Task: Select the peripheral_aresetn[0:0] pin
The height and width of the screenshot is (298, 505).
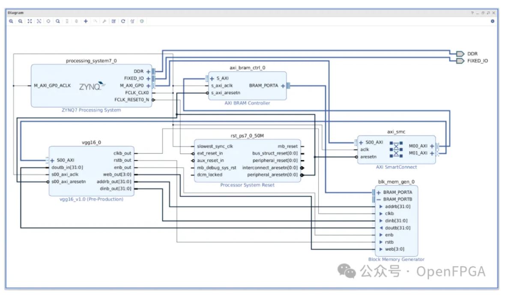Action: point(272,175)
